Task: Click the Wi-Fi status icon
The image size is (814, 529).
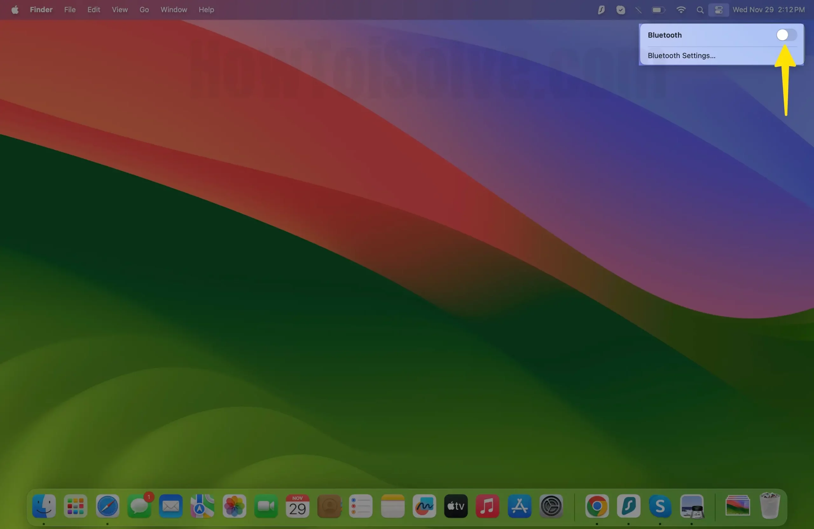Action: pos(681,10)
